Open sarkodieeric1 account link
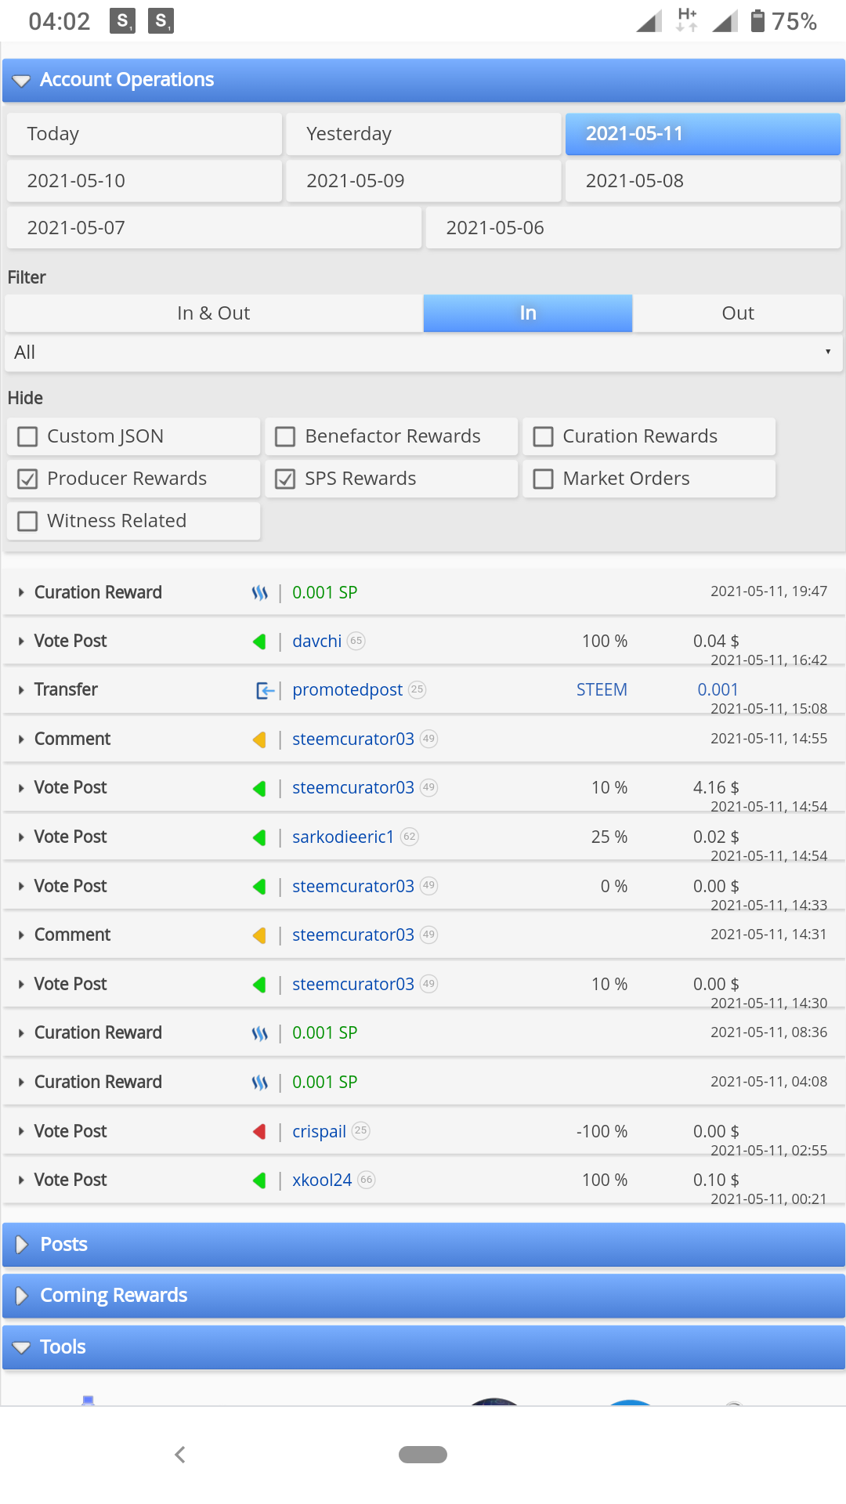Viewport: 846px width, 1504px height. pos(343,837)
